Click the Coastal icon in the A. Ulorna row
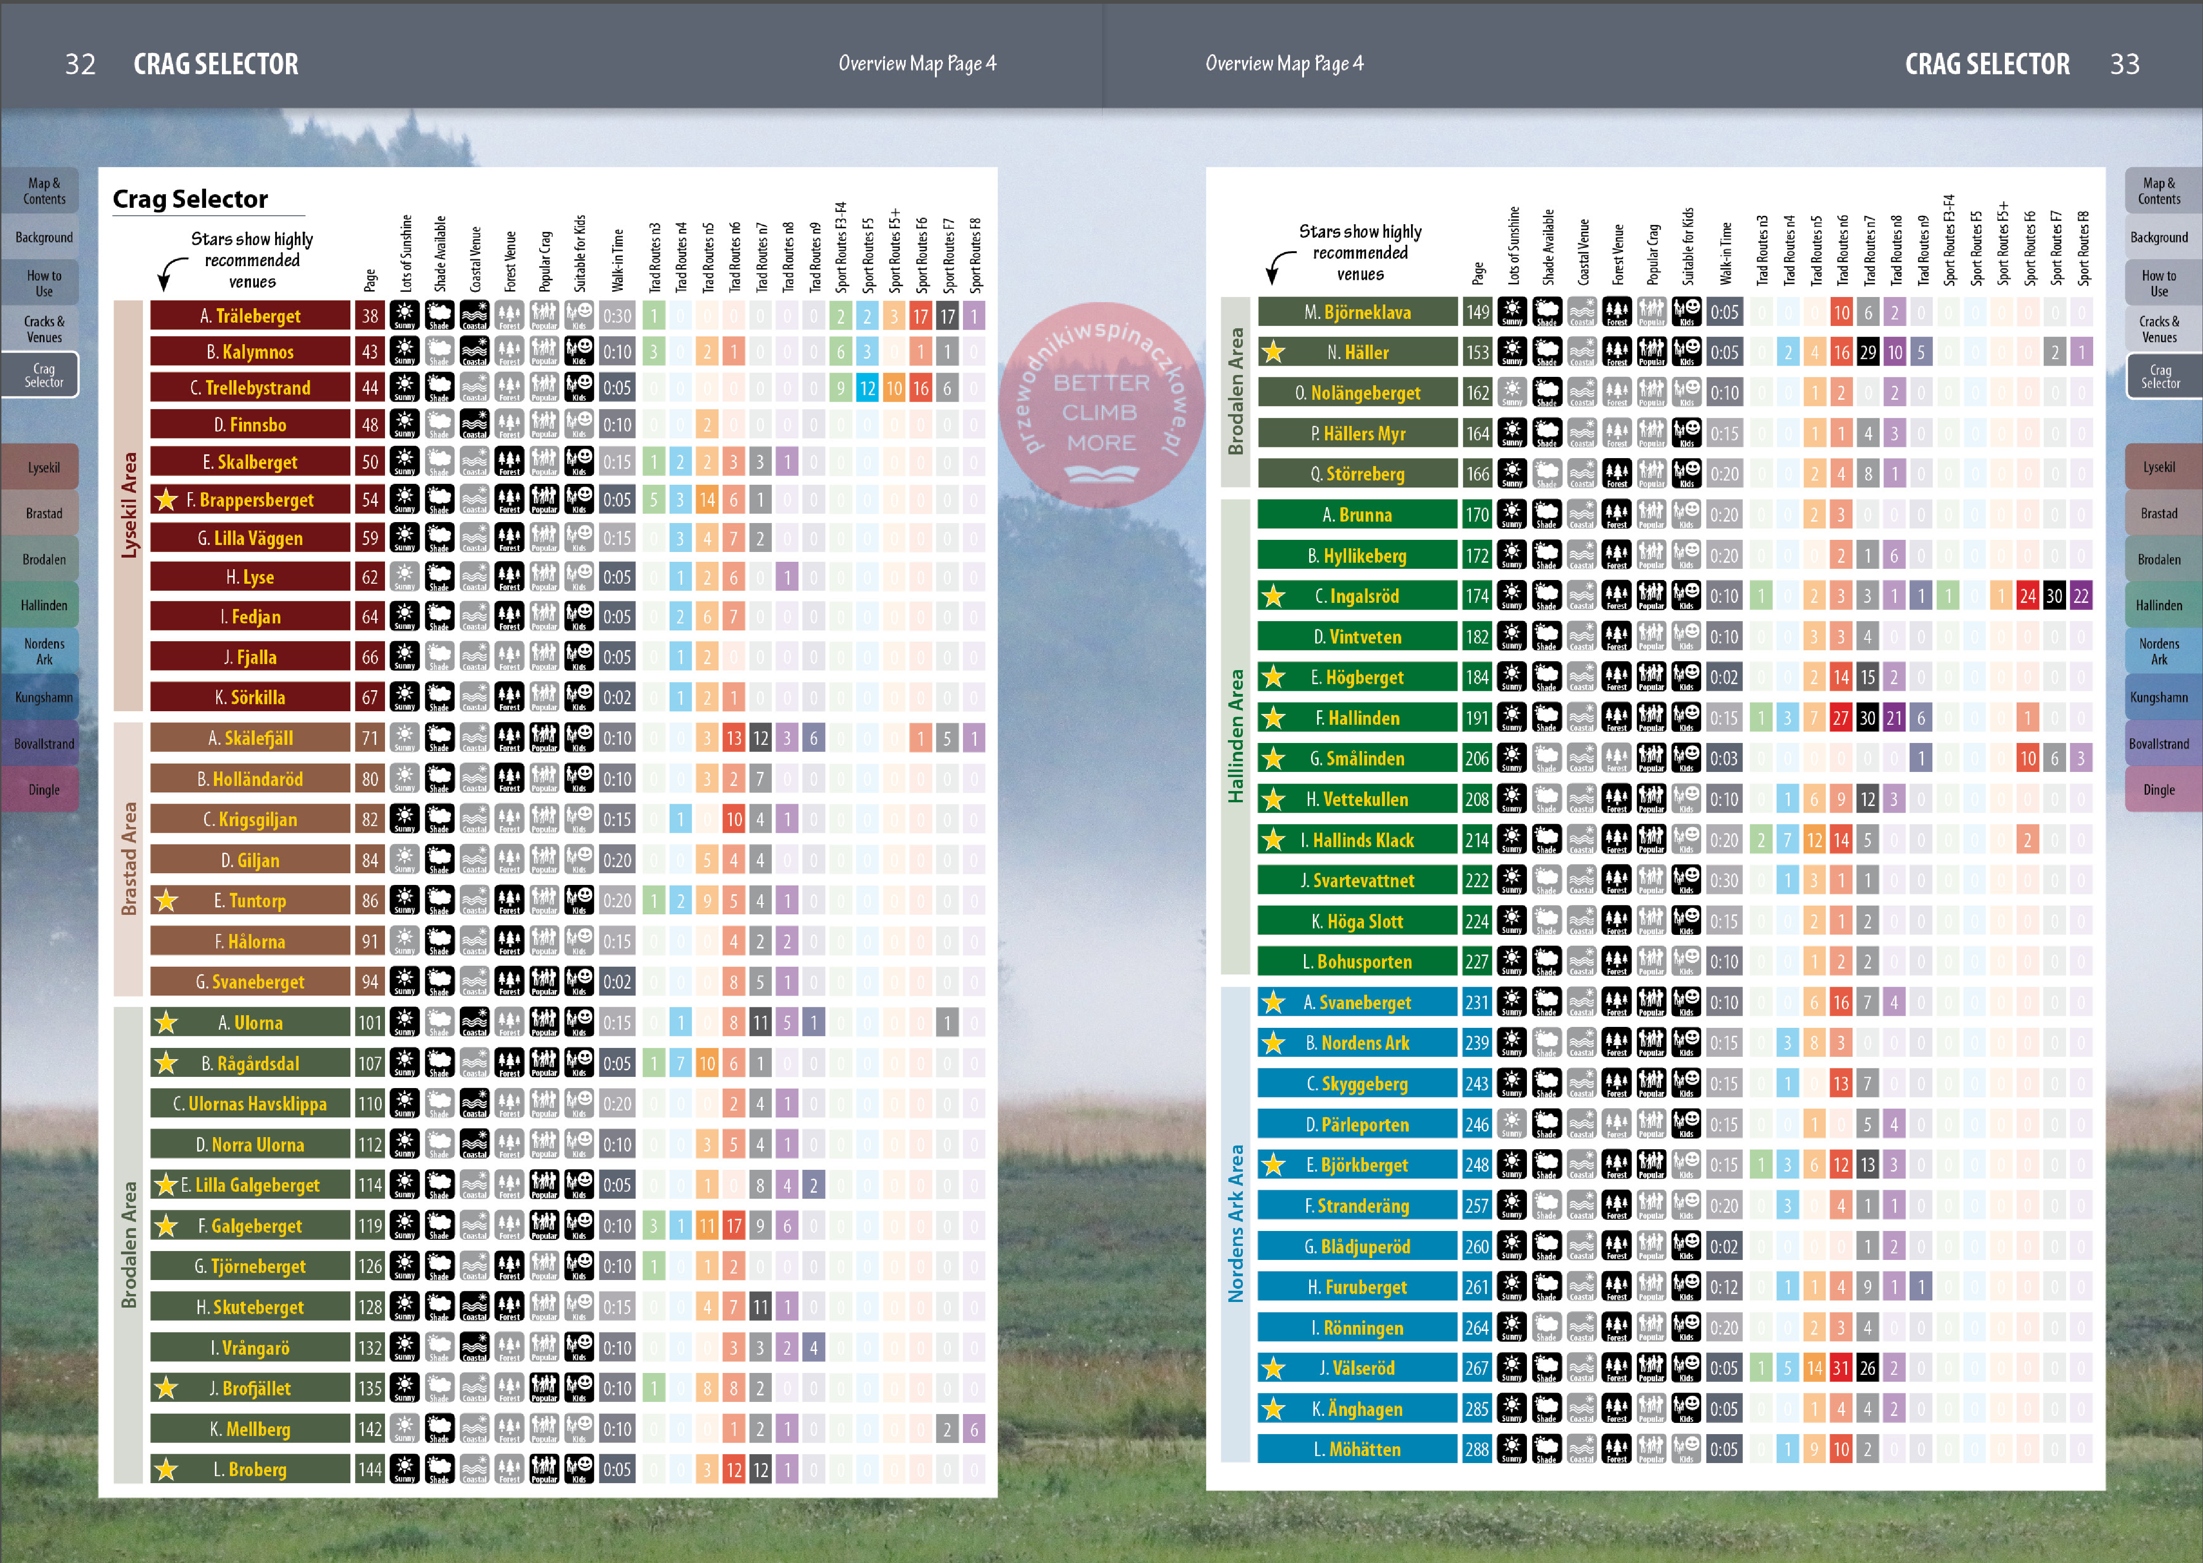Image resolution: width=2203 pixels, height=1563 pixels. pos(475,1022)
